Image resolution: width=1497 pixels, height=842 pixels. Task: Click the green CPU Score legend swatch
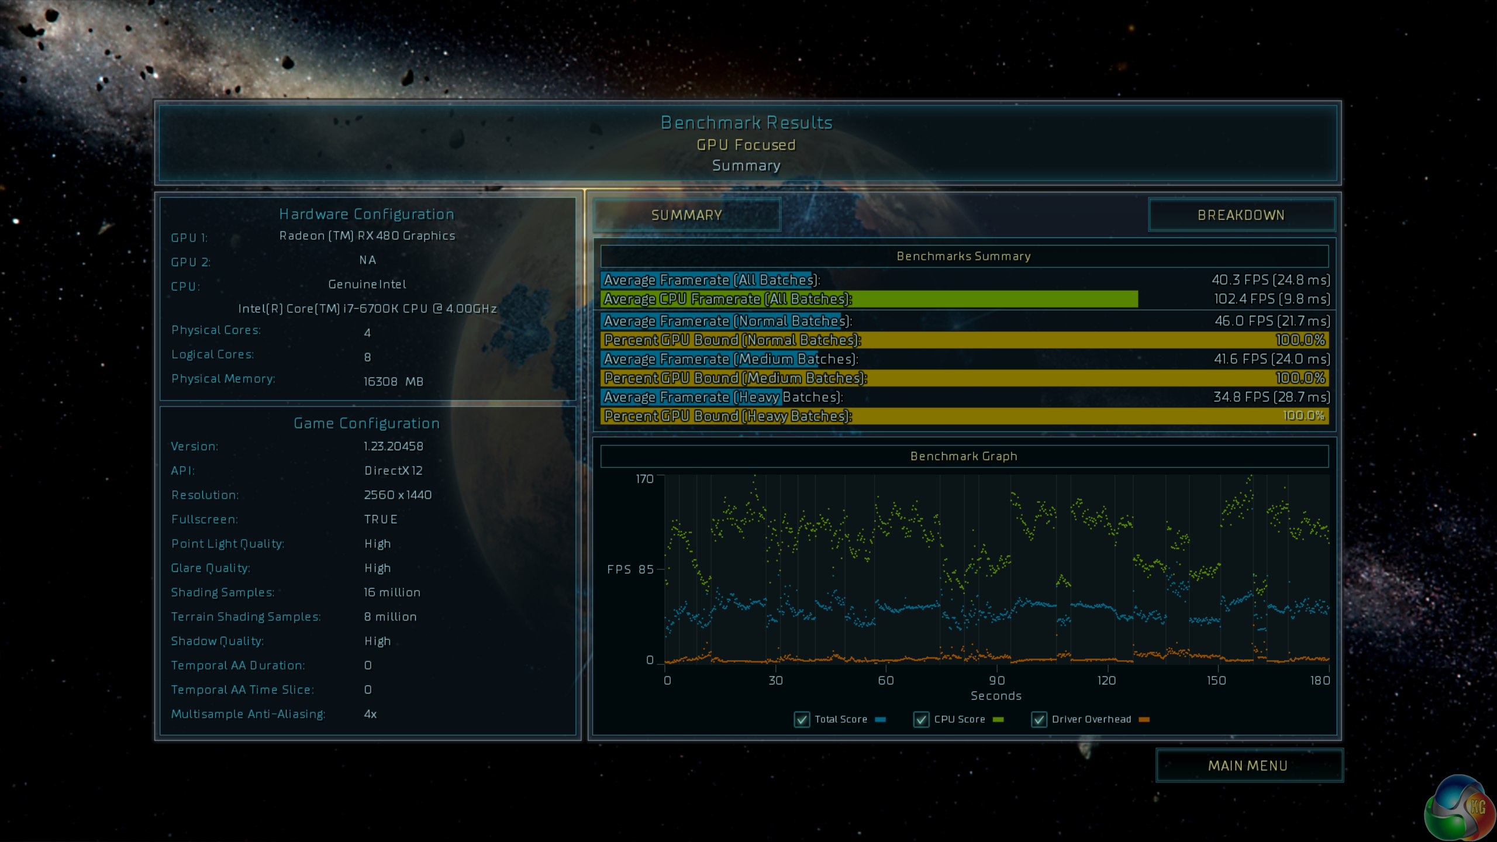[998, 719]
